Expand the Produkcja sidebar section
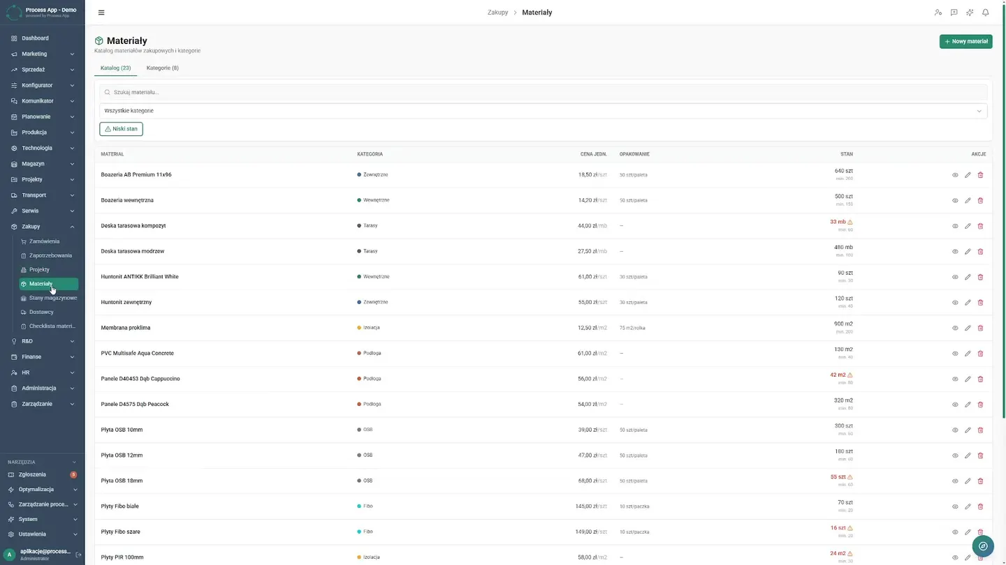This screenshot has height=565, width=1006. (43, 133)
